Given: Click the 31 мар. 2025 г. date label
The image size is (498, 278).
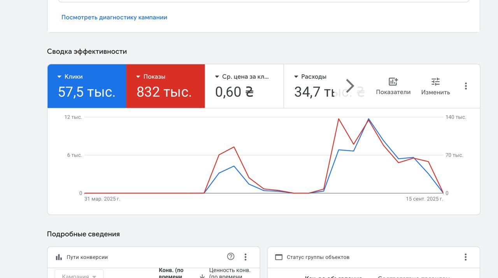Looking at the screenshot, I should [102, 199].
